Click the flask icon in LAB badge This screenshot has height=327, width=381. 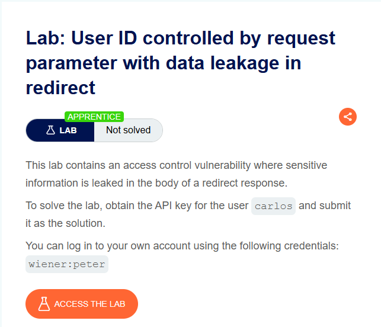pos(50,130)
